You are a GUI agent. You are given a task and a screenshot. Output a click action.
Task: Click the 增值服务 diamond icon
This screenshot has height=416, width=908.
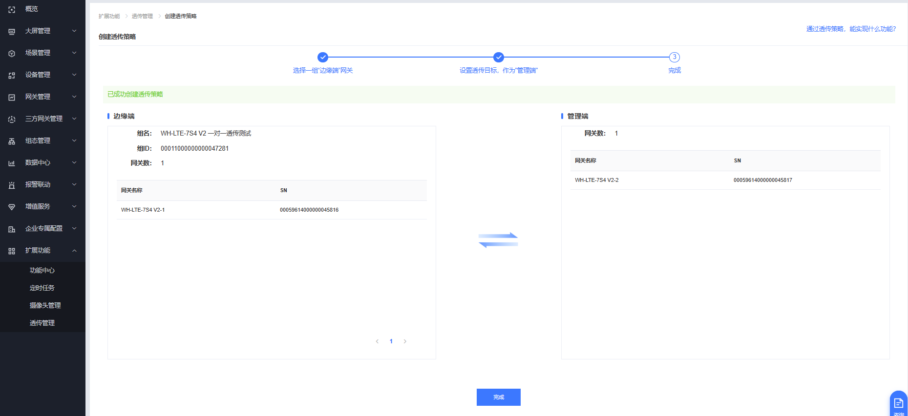tap(12, 207)
